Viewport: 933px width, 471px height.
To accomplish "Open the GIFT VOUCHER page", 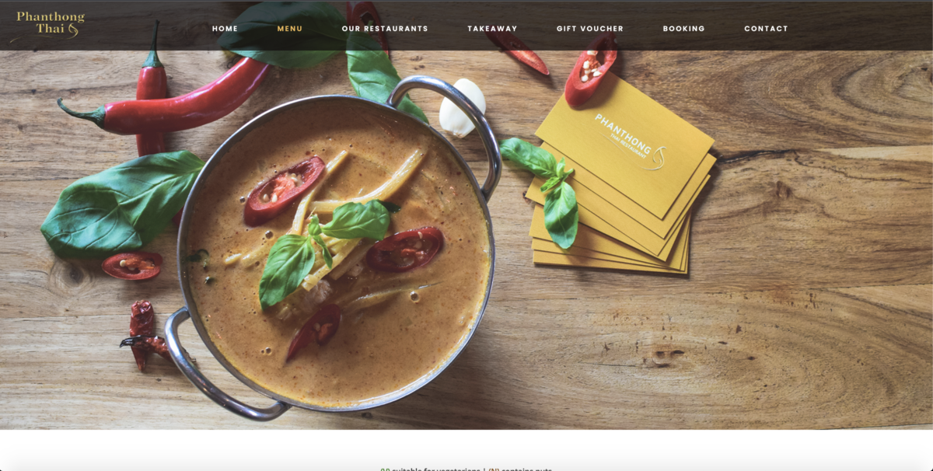I will pos(590,29).
